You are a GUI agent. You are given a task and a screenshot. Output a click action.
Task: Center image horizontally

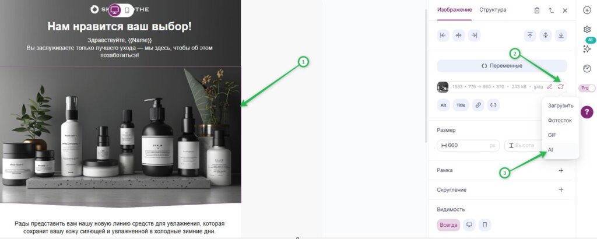click(x=458, y=36)
